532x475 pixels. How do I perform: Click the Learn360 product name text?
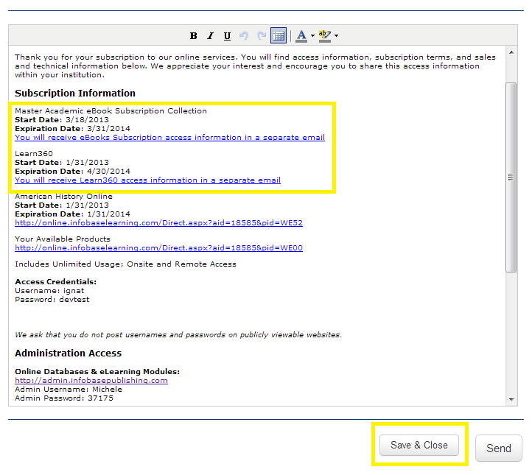point(34,154)
